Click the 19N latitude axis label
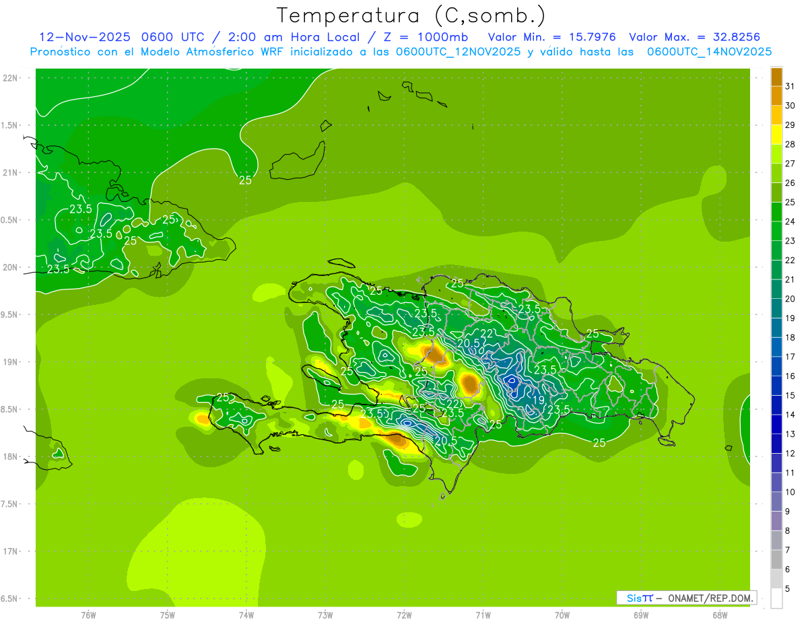The image size is (808, 624). click(x=10, y=362)
